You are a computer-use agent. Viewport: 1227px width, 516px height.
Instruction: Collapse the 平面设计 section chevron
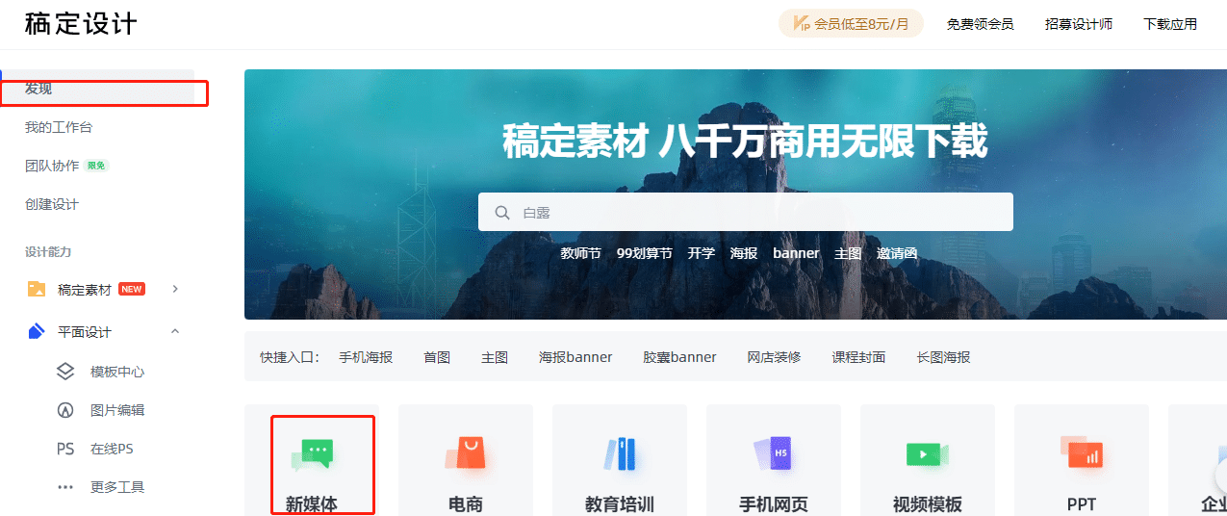[x=175, y=331]
